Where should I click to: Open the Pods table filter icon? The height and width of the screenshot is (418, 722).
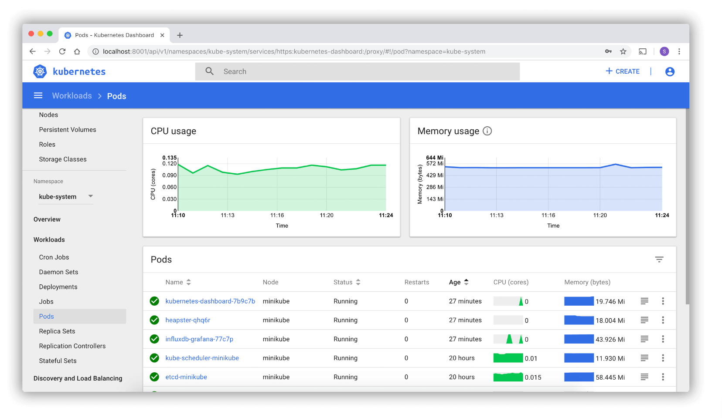[x=659, y=260]
